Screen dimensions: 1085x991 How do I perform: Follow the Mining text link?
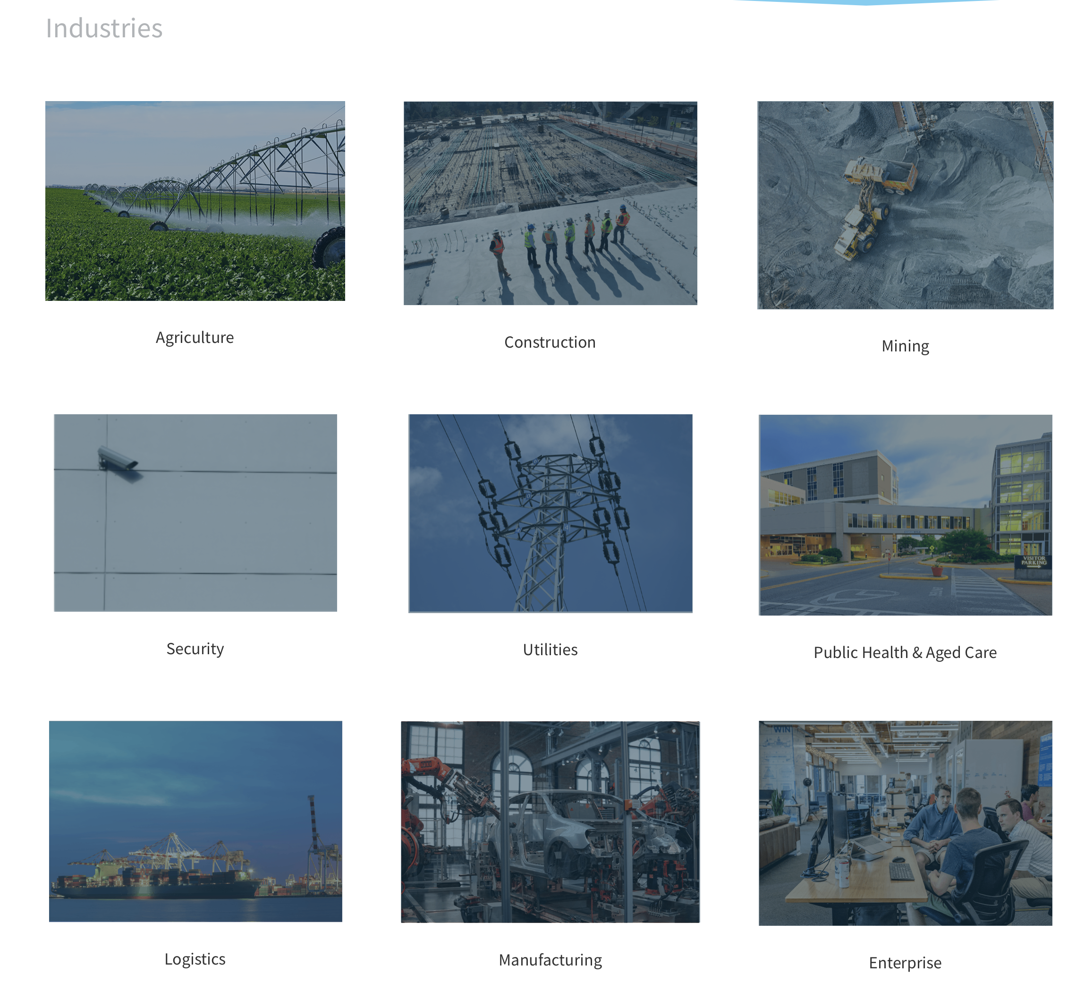click(x=905, y=346)
